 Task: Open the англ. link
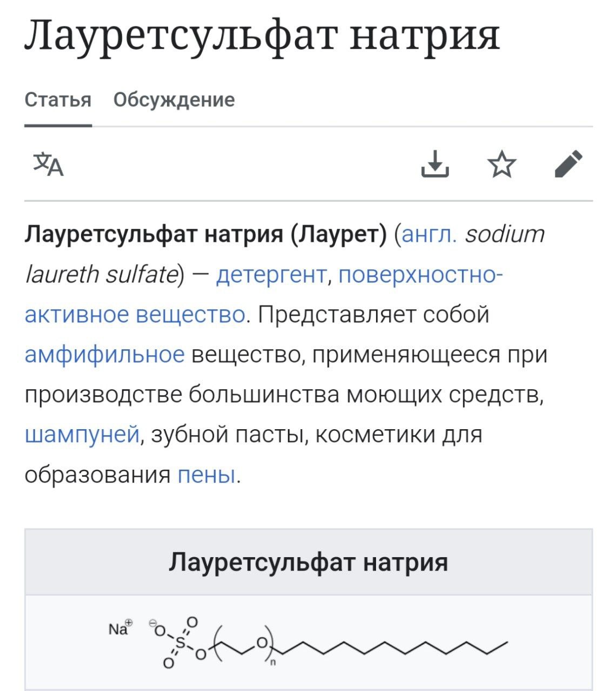point(430,234)
